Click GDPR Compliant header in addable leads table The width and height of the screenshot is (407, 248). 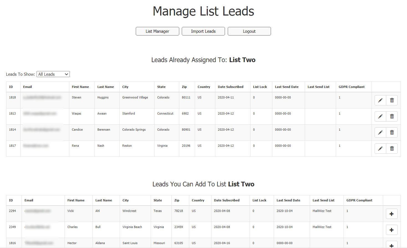pyautogui.click(x=359, y=200)
